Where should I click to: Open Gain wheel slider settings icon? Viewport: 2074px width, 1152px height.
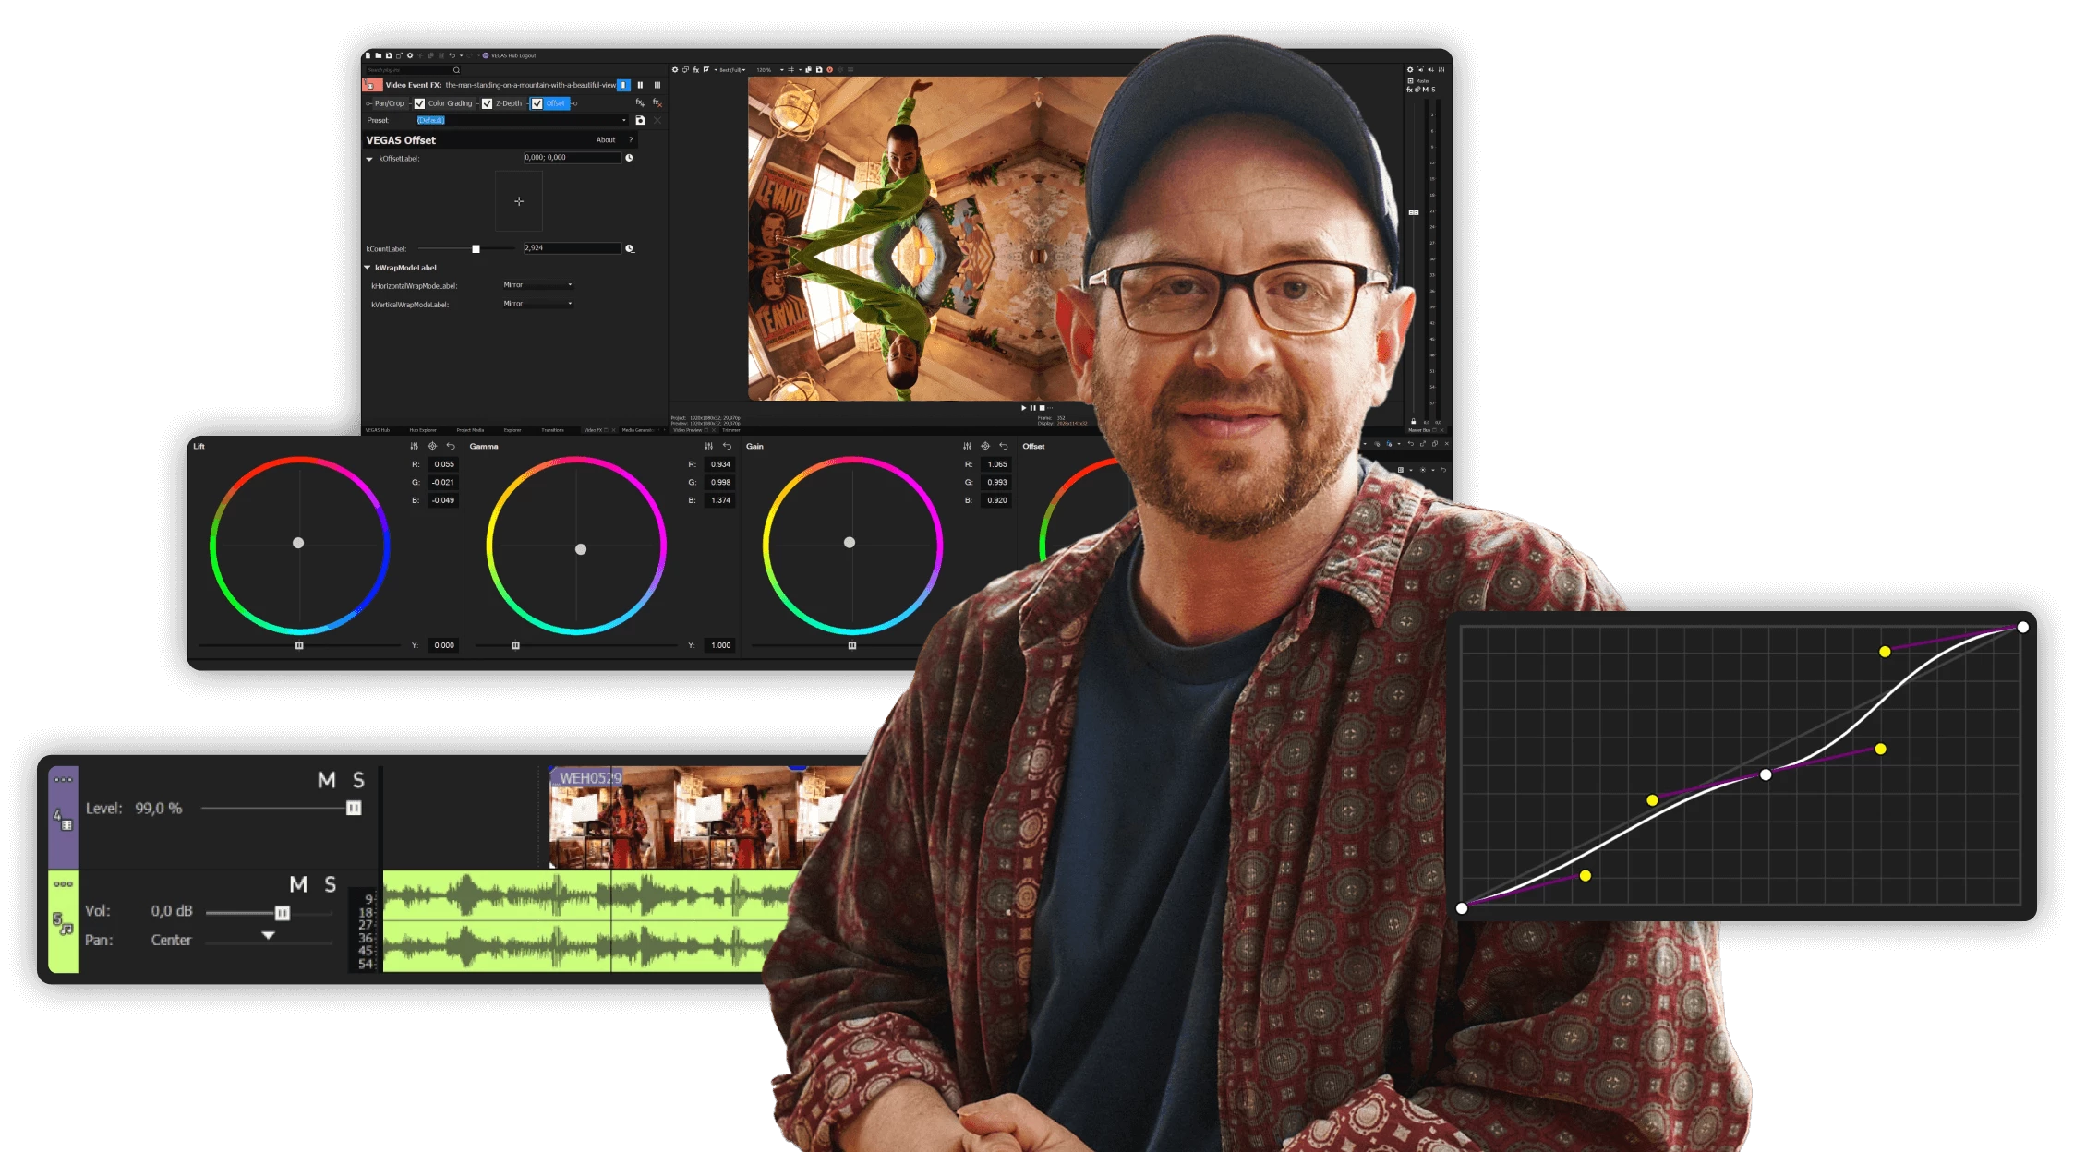point(967,447)
